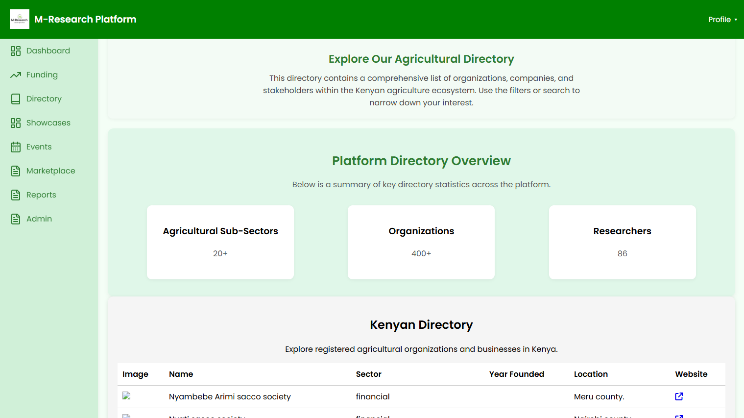744x418 pixels.
Task: Click the Admin page icon
Action: click(x=15, y=219)
